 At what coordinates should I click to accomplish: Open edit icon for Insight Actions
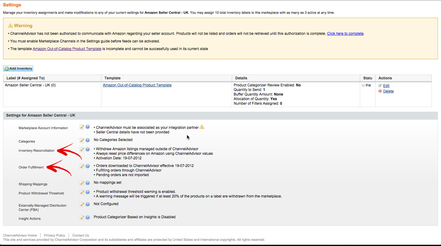82,218
